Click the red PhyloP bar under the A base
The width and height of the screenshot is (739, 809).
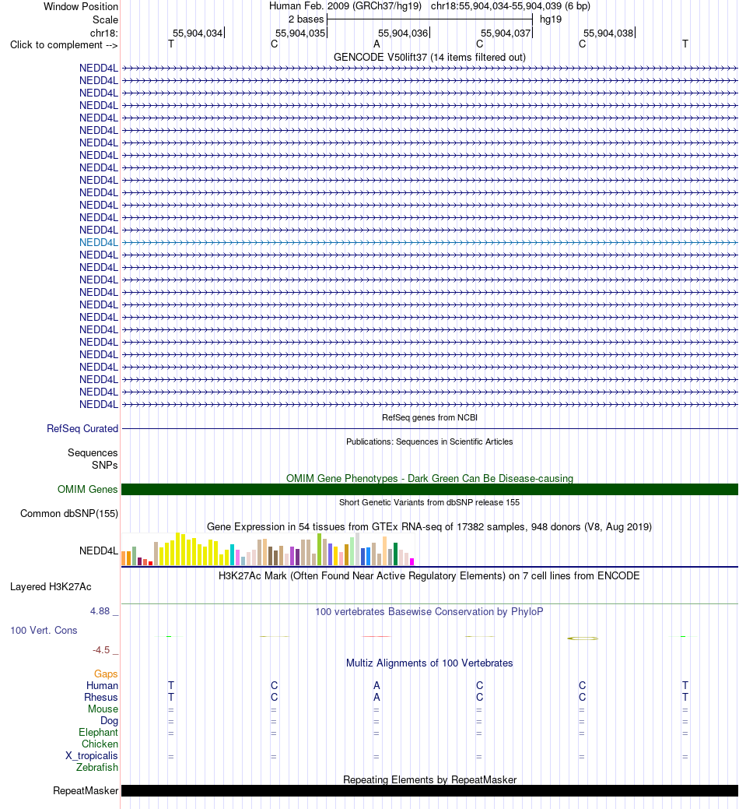tap(377, 637)
